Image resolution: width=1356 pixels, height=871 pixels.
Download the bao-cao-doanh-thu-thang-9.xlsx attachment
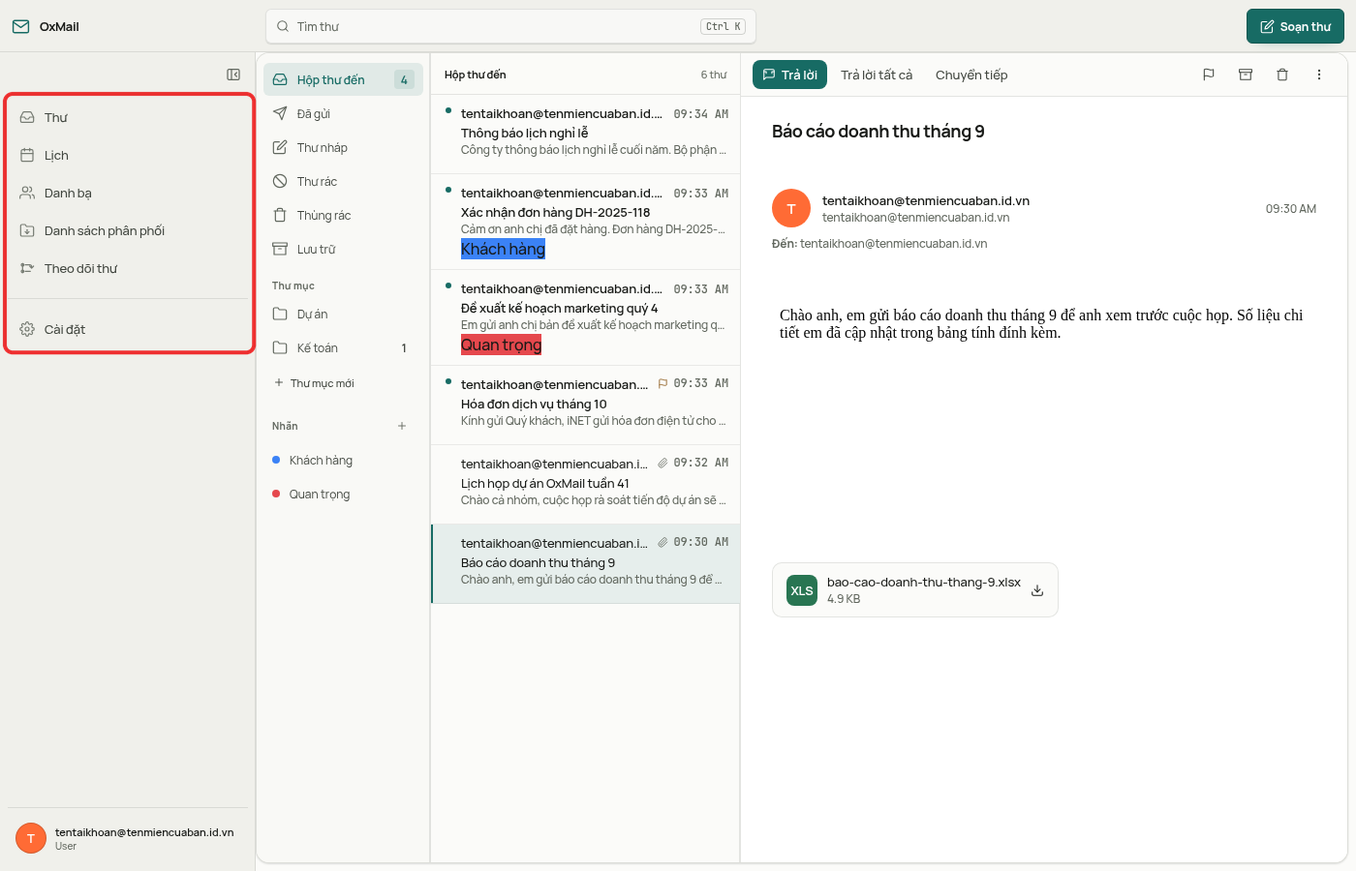pos(1037,590)
